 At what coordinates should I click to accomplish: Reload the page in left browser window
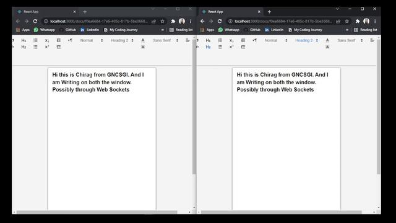click(x=35, y=21)
